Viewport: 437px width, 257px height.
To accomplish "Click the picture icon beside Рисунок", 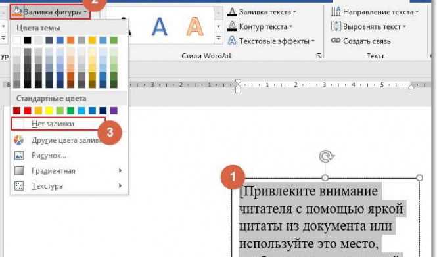I will coord(19,155).
